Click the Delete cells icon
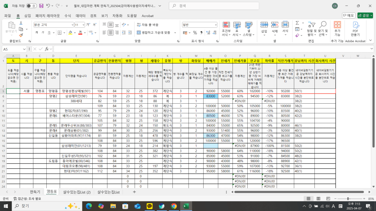376x211 pixels. coord(274,25)
